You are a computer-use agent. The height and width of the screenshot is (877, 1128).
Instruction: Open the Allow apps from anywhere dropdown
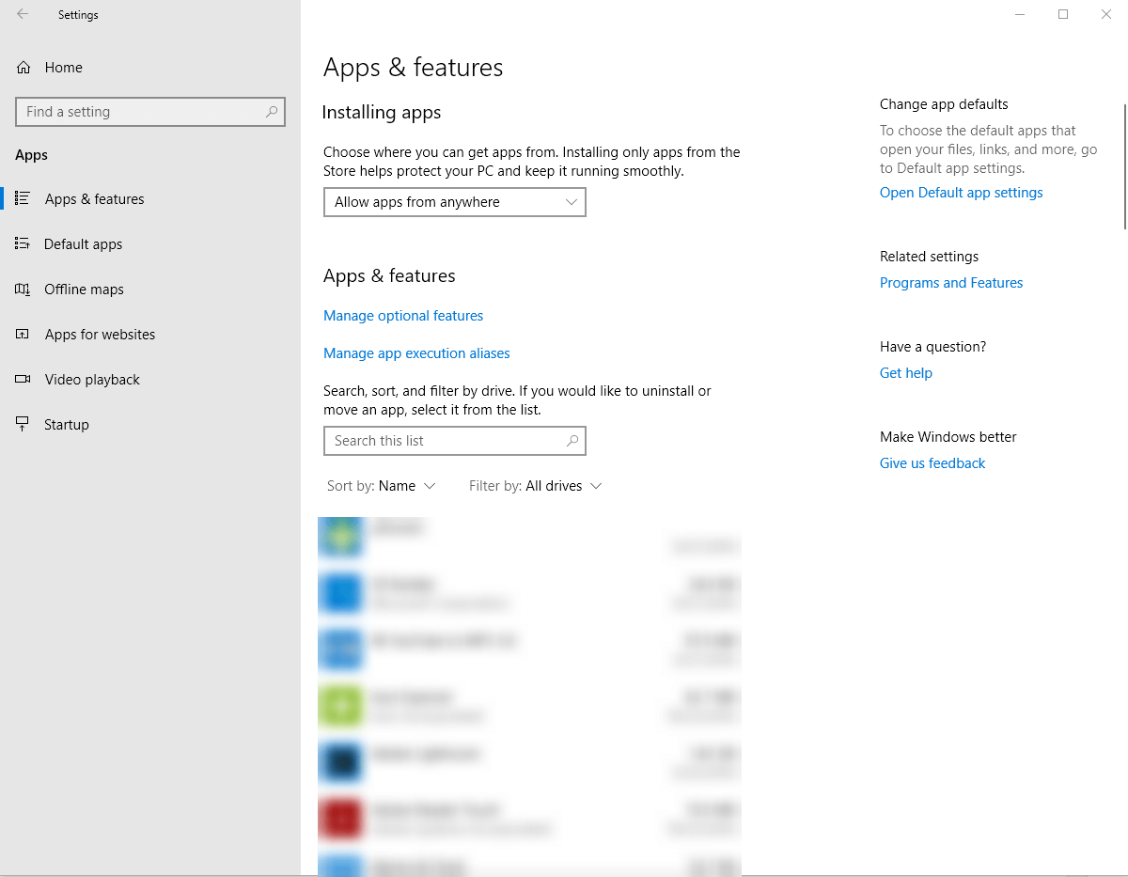455,202
